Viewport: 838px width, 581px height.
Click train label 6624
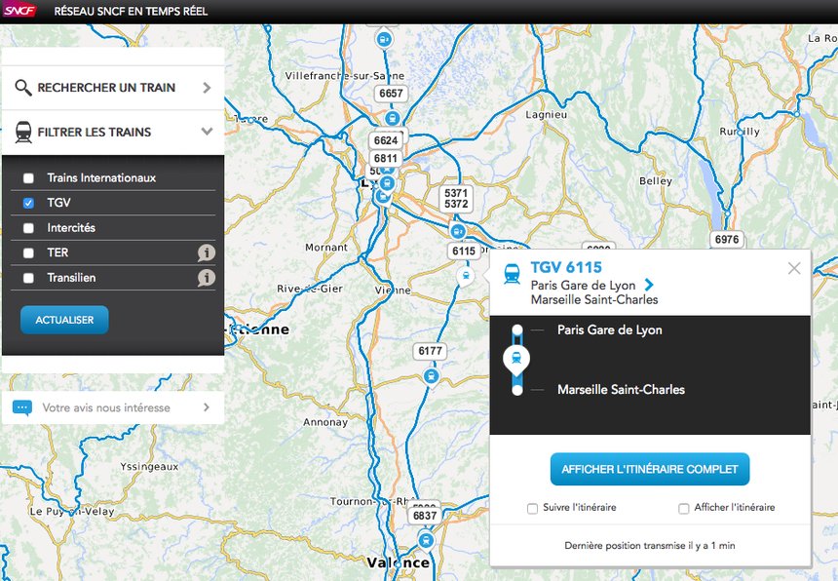(386, 140)
